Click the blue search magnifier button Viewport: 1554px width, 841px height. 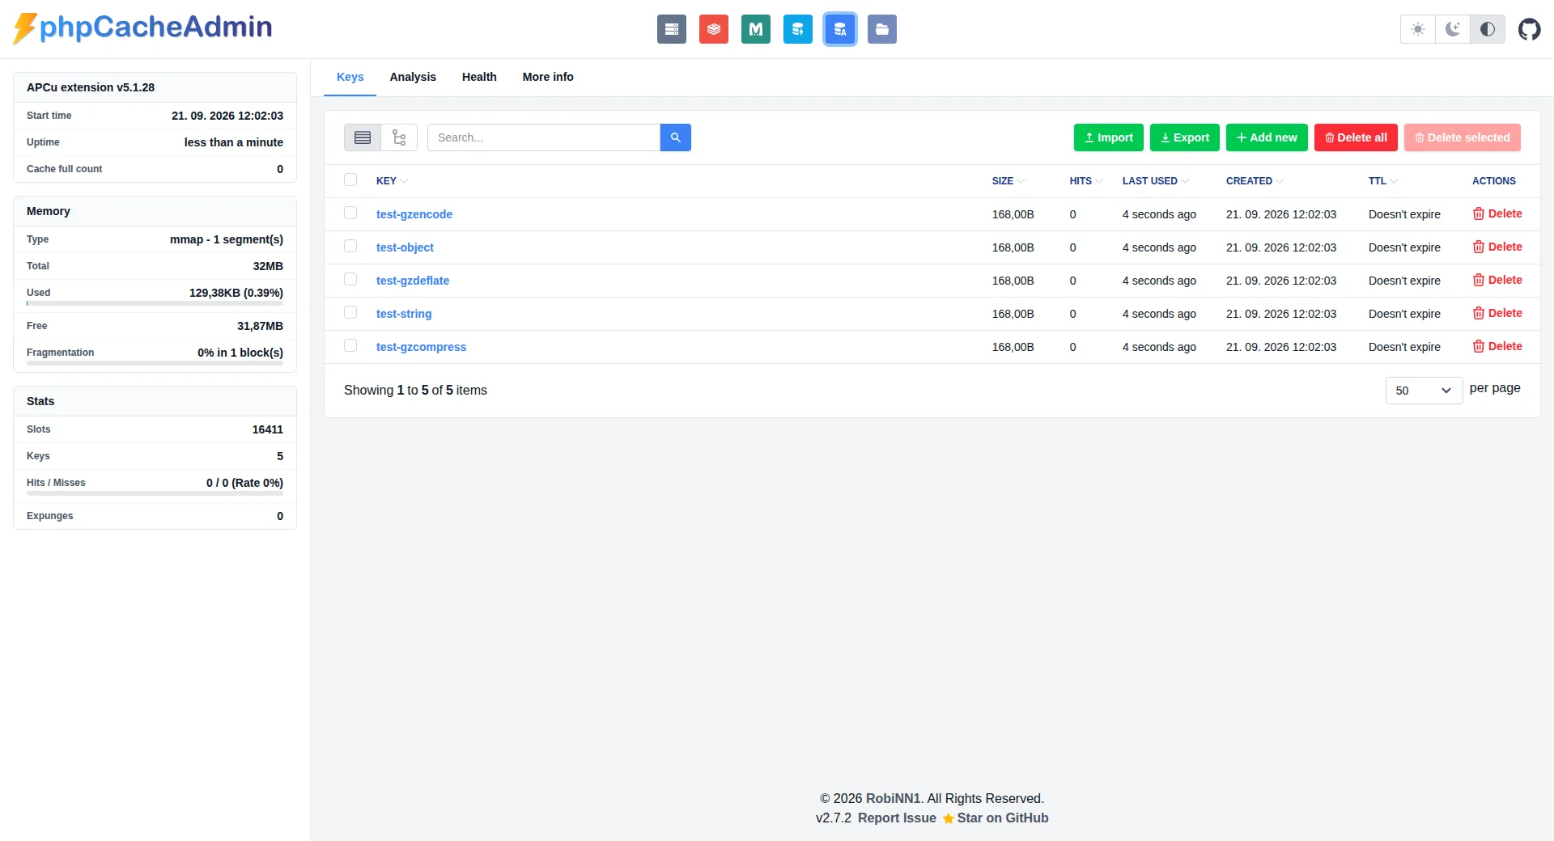pos(675,137)
